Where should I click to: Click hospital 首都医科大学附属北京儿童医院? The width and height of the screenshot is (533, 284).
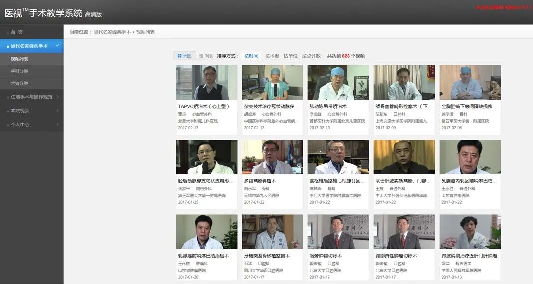[337, 121]
